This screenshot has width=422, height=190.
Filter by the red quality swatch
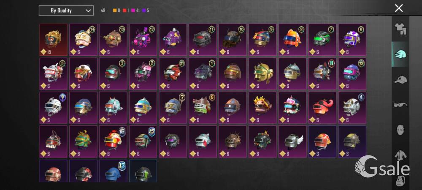click(x=124, y=11)
